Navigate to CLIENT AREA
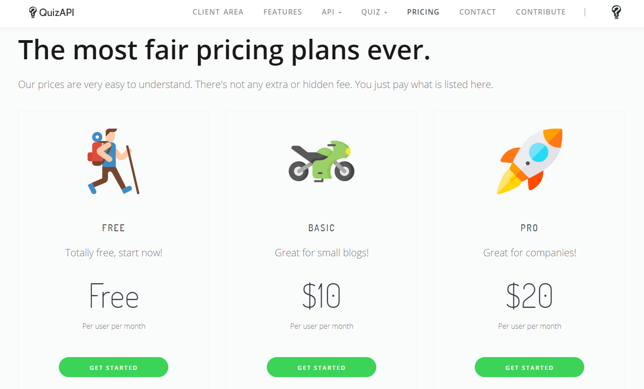The height and width of the screenshot is (389, 644). 218,12
